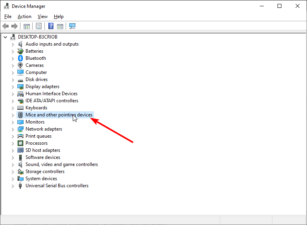Select the Computer label
The image size is (307, 225).
[36, 72]
